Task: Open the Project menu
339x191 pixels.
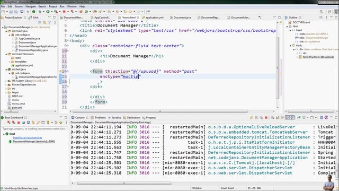Action: point(53,6)
